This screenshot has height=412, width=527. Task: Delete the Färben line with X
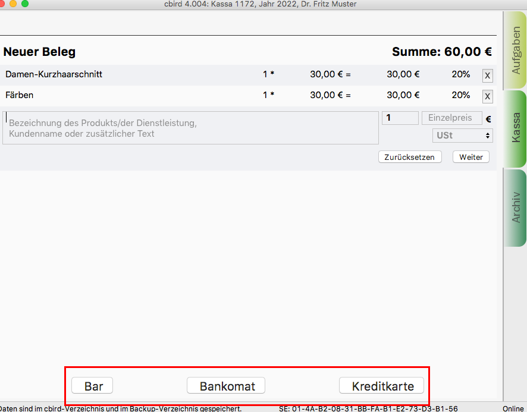click(x=487, y=96)
